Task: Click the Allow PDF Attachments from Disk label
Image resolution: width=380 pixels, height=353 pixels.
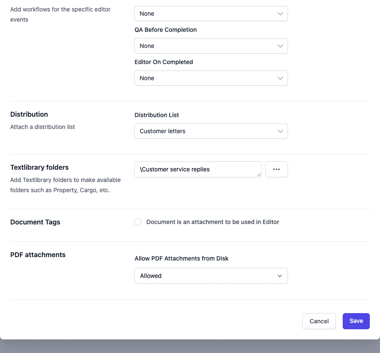Action: point(181,258)
